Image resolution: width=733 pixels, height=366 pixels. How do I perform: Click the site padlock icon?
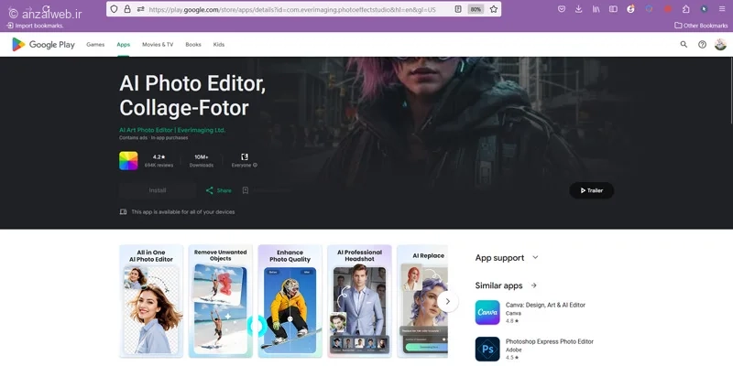coord(127,9)
